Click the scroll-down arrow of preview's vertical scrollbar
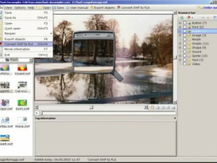 175,102
